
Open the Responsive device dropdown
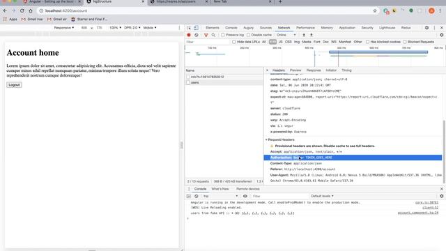[x=64, y=28]
